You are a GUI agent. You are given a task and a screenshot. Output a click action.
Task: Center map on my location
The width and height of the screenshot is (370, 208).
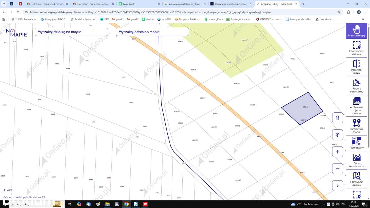(337, 135)
